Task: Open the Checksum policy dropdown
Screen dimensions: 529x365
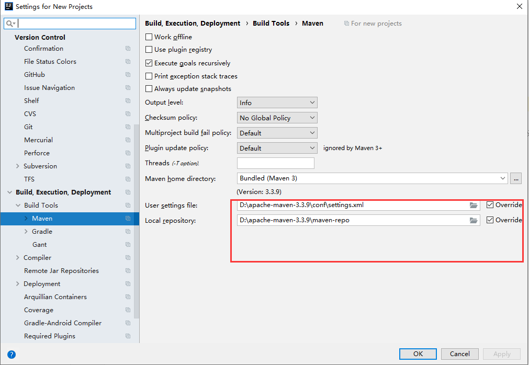Action: (x=277, y=118)
